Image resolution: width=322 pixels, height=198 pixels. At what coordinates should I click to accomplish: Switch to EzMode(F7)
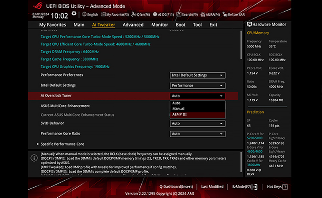click(245, 187)
